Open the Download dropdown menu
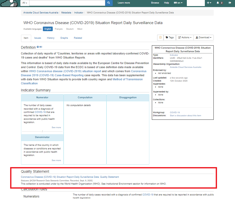This screenshot has height=199, width=235. coord(204,37)
